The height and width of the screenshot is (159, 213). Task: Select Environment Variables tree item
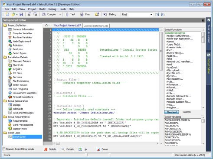[25, 93]
